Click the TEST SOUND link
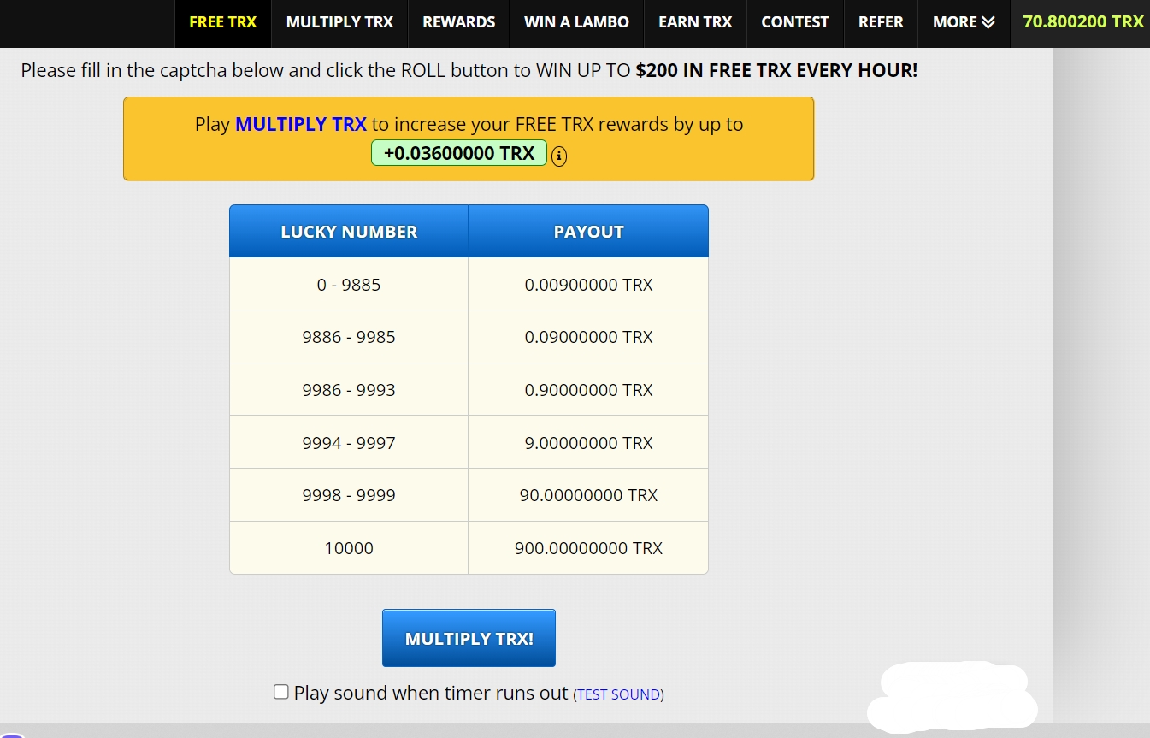This screenshot has height=738, width=1150. [x=618, y=694]
